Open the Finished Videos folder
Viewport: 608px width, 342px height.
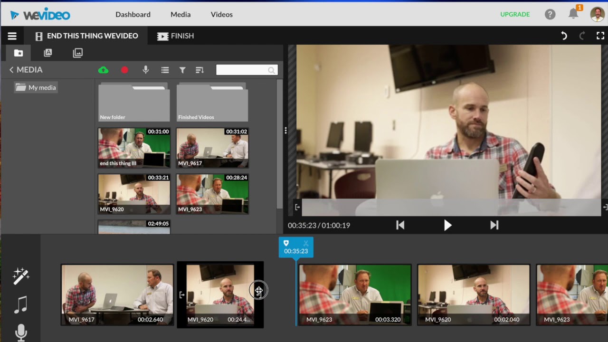coord(212,102)
